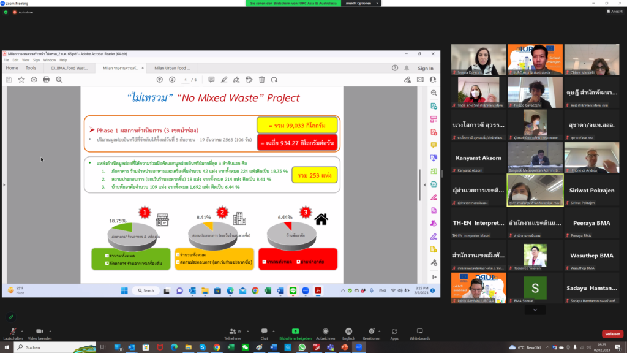Expand more participants with the gallery down chevron

535,310
